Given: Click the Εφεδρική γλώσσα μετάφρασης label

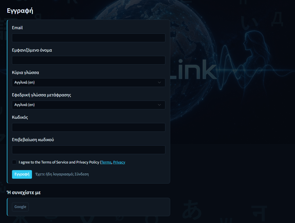Looking at the screenshot, I should 42,95.
